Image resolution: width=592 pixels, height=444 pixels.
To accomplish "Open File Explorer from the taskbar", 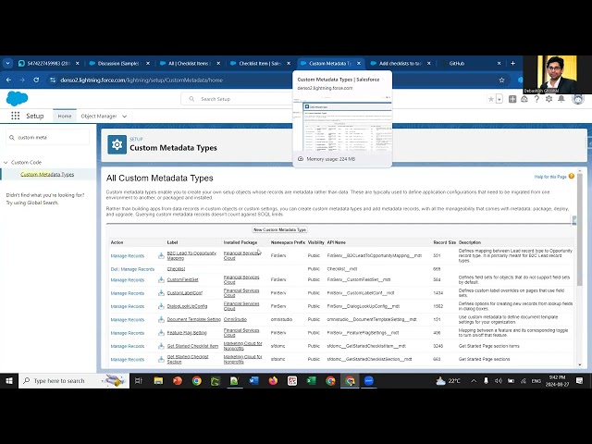I will click(158, 381).
